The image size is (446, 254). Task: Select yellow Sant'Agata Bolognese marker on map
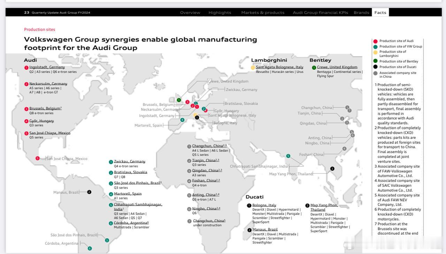pyautogui.click(x=195, y=115)
